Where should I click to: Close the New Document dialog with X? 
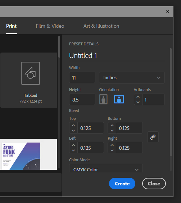pos(168,12)
